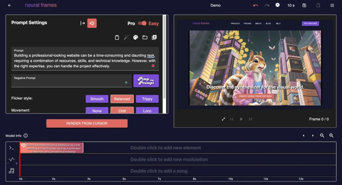This screenshot has width=342, height=185.
Task: Click the preview image thumbnail
Action: pos(255,64)
